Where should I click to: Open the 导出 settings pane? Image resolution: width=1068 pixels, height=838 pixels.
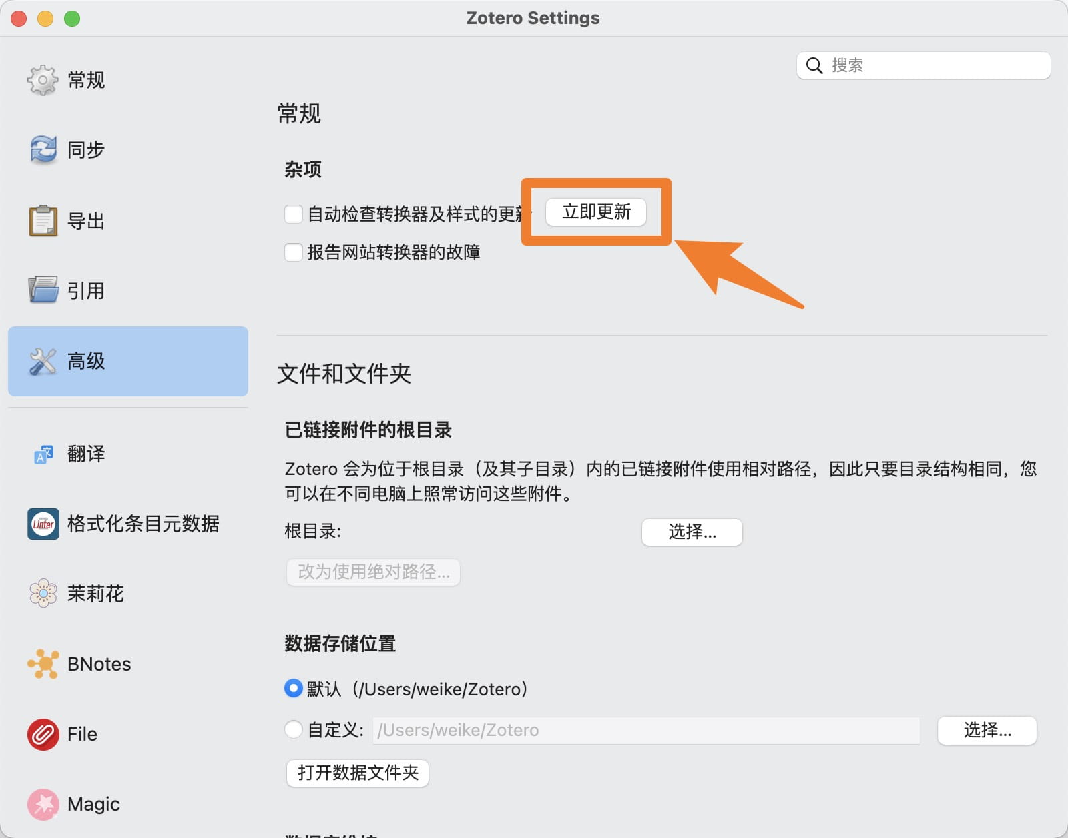tap(127, 220)
